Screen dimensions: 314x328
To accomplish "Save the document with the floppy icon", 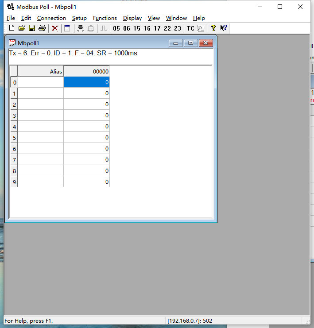I will (32, 28).
